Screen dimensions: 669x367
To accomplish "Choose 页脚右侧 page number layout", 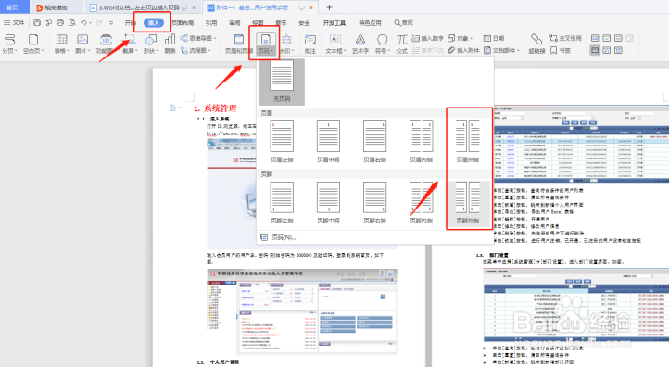I will click(374, 203).
